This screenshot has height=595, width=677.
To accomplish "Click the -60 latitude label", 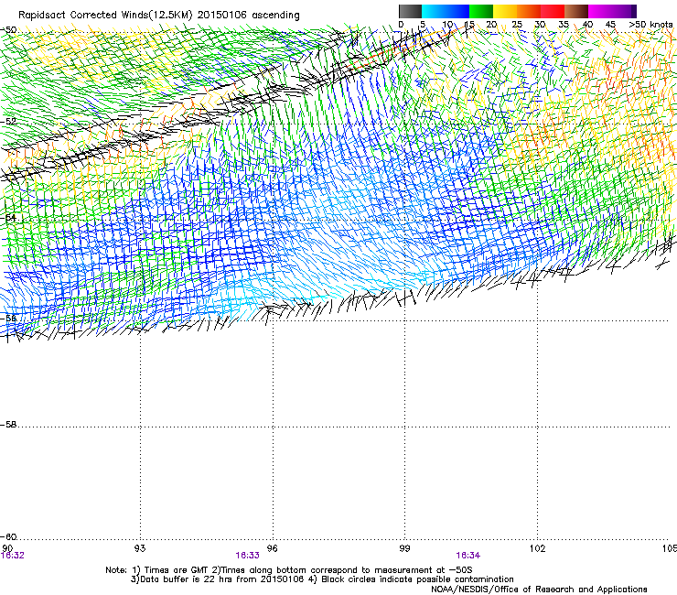I will [8, 537].
